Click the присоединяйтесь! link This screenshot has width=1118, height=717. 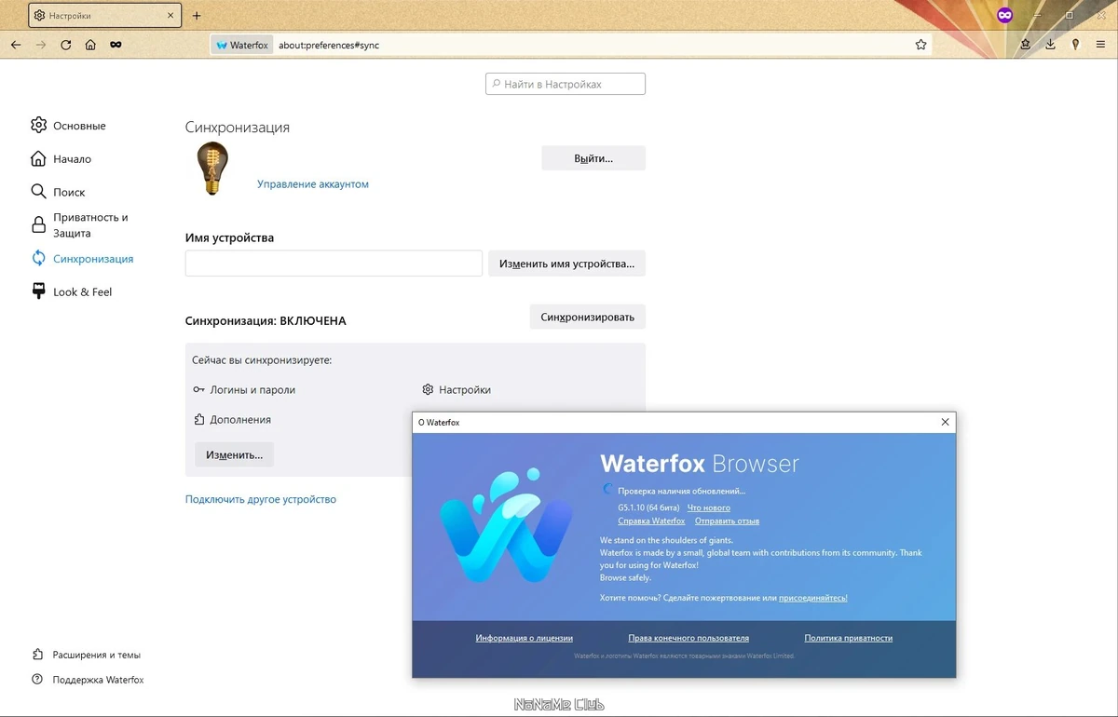pyautogui.click(x=813, y=598)
